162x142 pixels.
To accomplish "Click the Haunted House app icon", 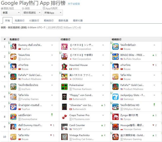I will [x=64, y=67].
